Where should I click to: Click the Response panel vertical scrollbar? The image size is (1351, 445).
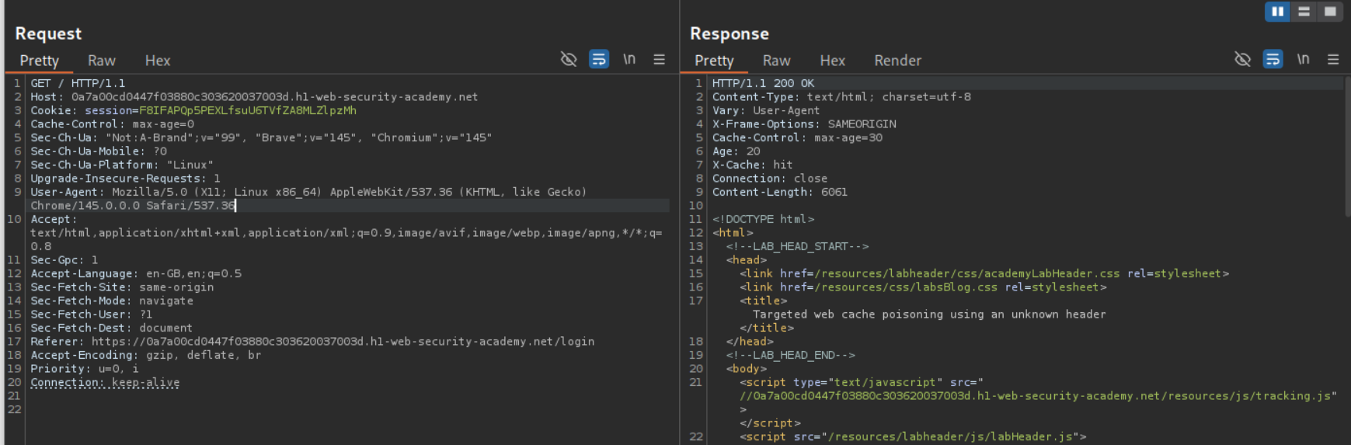(x=1346, y=148)
